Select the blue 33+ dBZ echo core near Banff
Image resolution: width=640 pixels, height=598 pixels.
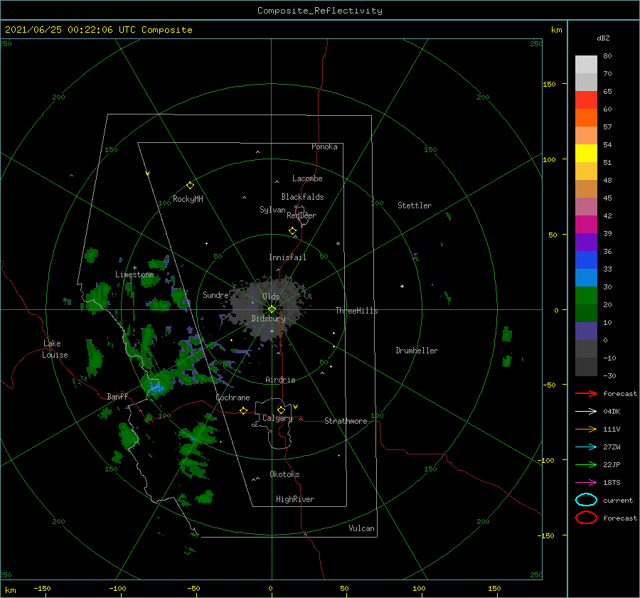(156, 386)
